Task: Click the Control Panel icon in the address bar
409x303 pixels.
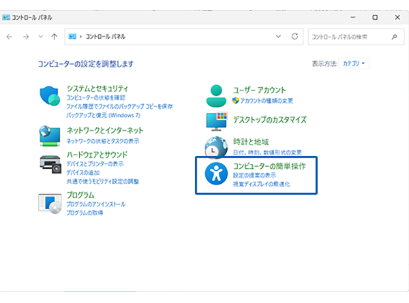Action: (x=72, y=37)
